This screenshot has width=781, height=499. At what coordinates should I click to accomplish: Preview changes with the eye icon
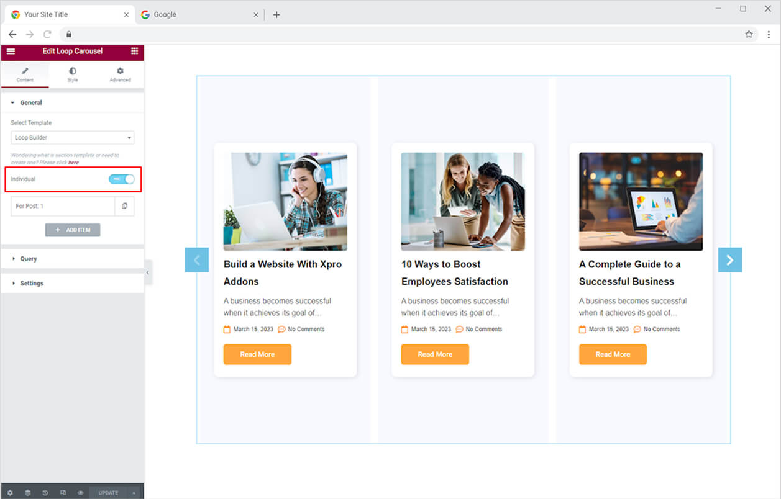(81, 493)
